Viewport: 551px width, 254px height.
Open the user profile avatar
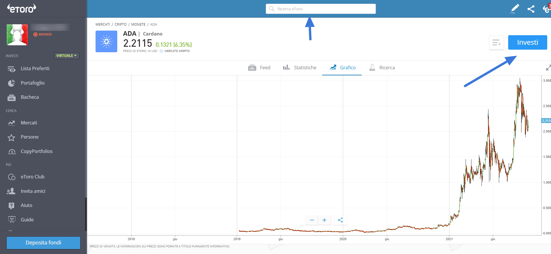(17, 35)
